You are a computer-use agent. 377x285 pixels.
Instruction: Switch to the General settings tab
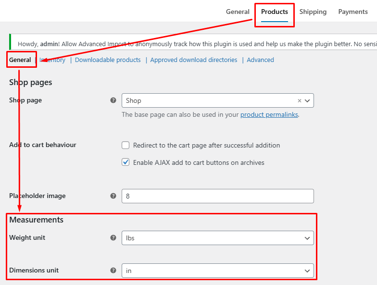tap(238, 12)
